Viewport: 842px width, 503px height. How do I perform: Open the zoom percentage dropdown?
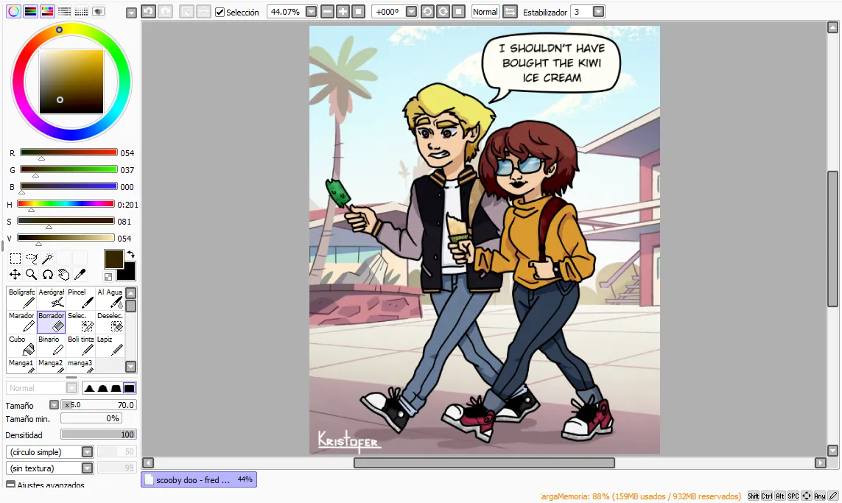point(311,12)
